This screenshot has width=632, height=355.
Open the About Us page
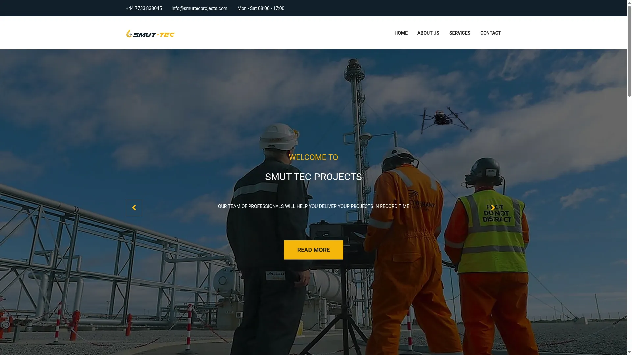[428, 33]
